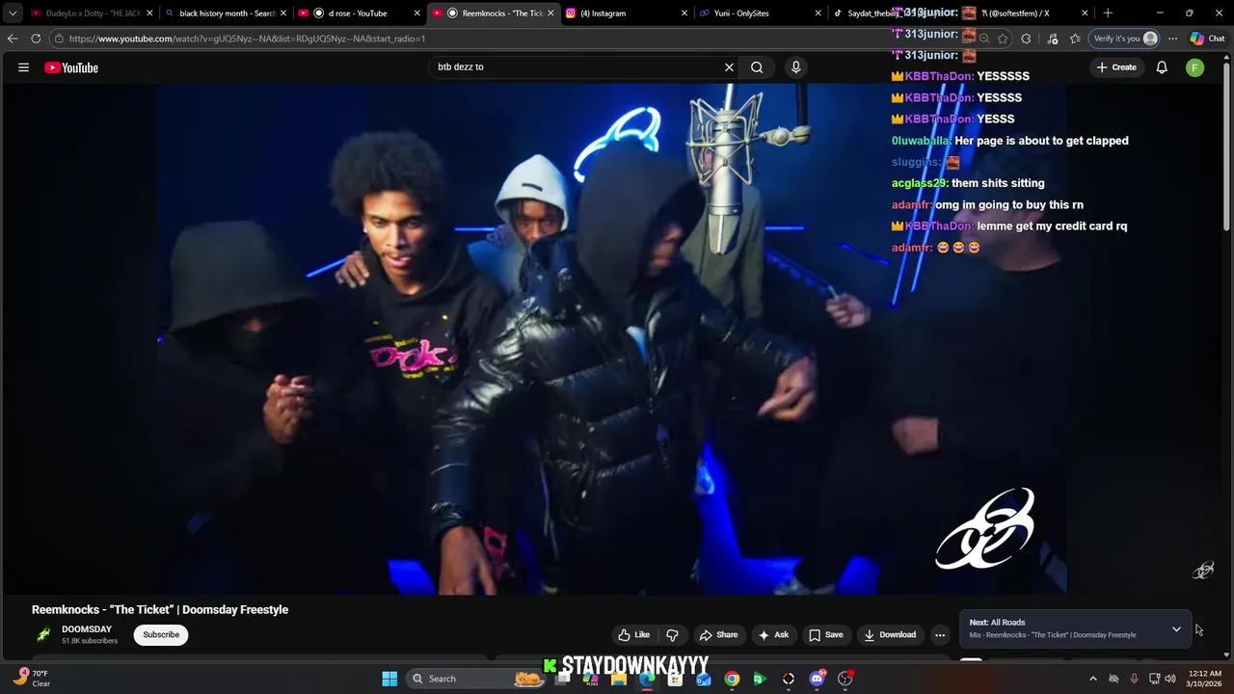Screen dimensions: 1234x694
Task: Subscribe to the DOOMSDAY channel
Action: pyautogui.click(x=161, y=635)
